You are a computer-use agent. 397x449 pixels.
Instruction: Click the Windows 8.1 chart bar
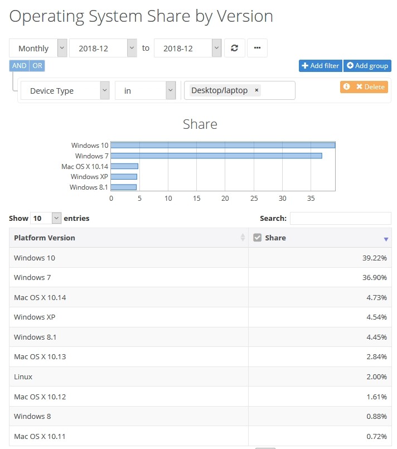(x=124, y=187)
